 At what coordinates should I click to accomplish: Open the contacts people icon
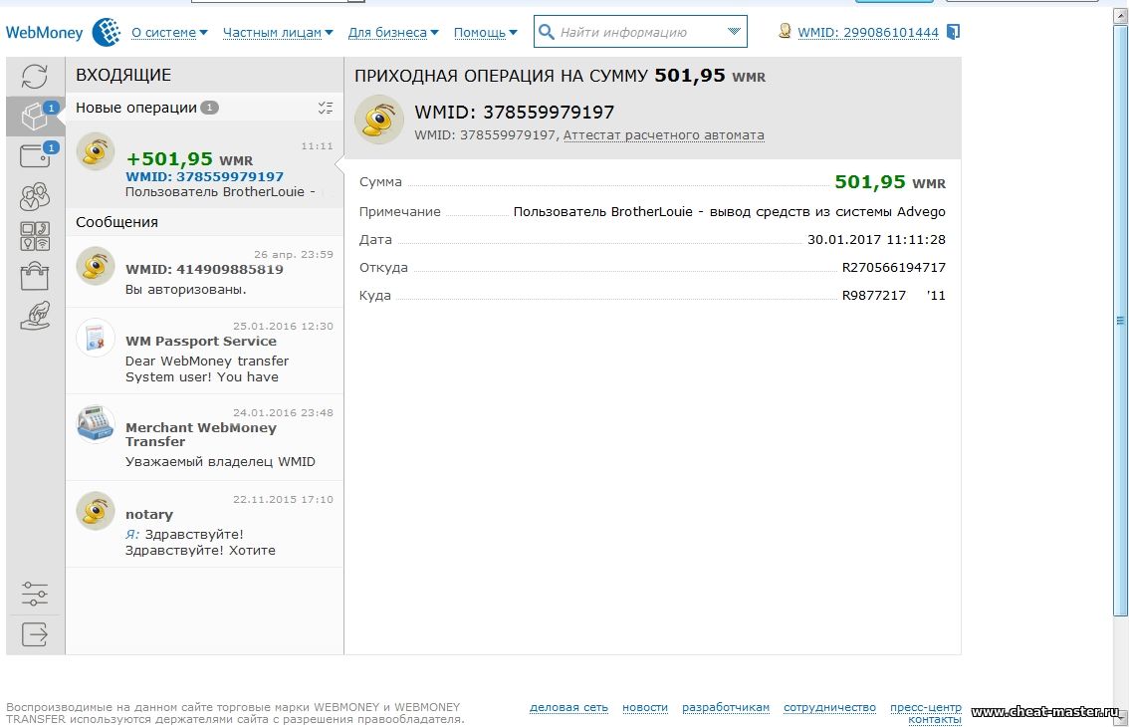(x=35, y=196)
